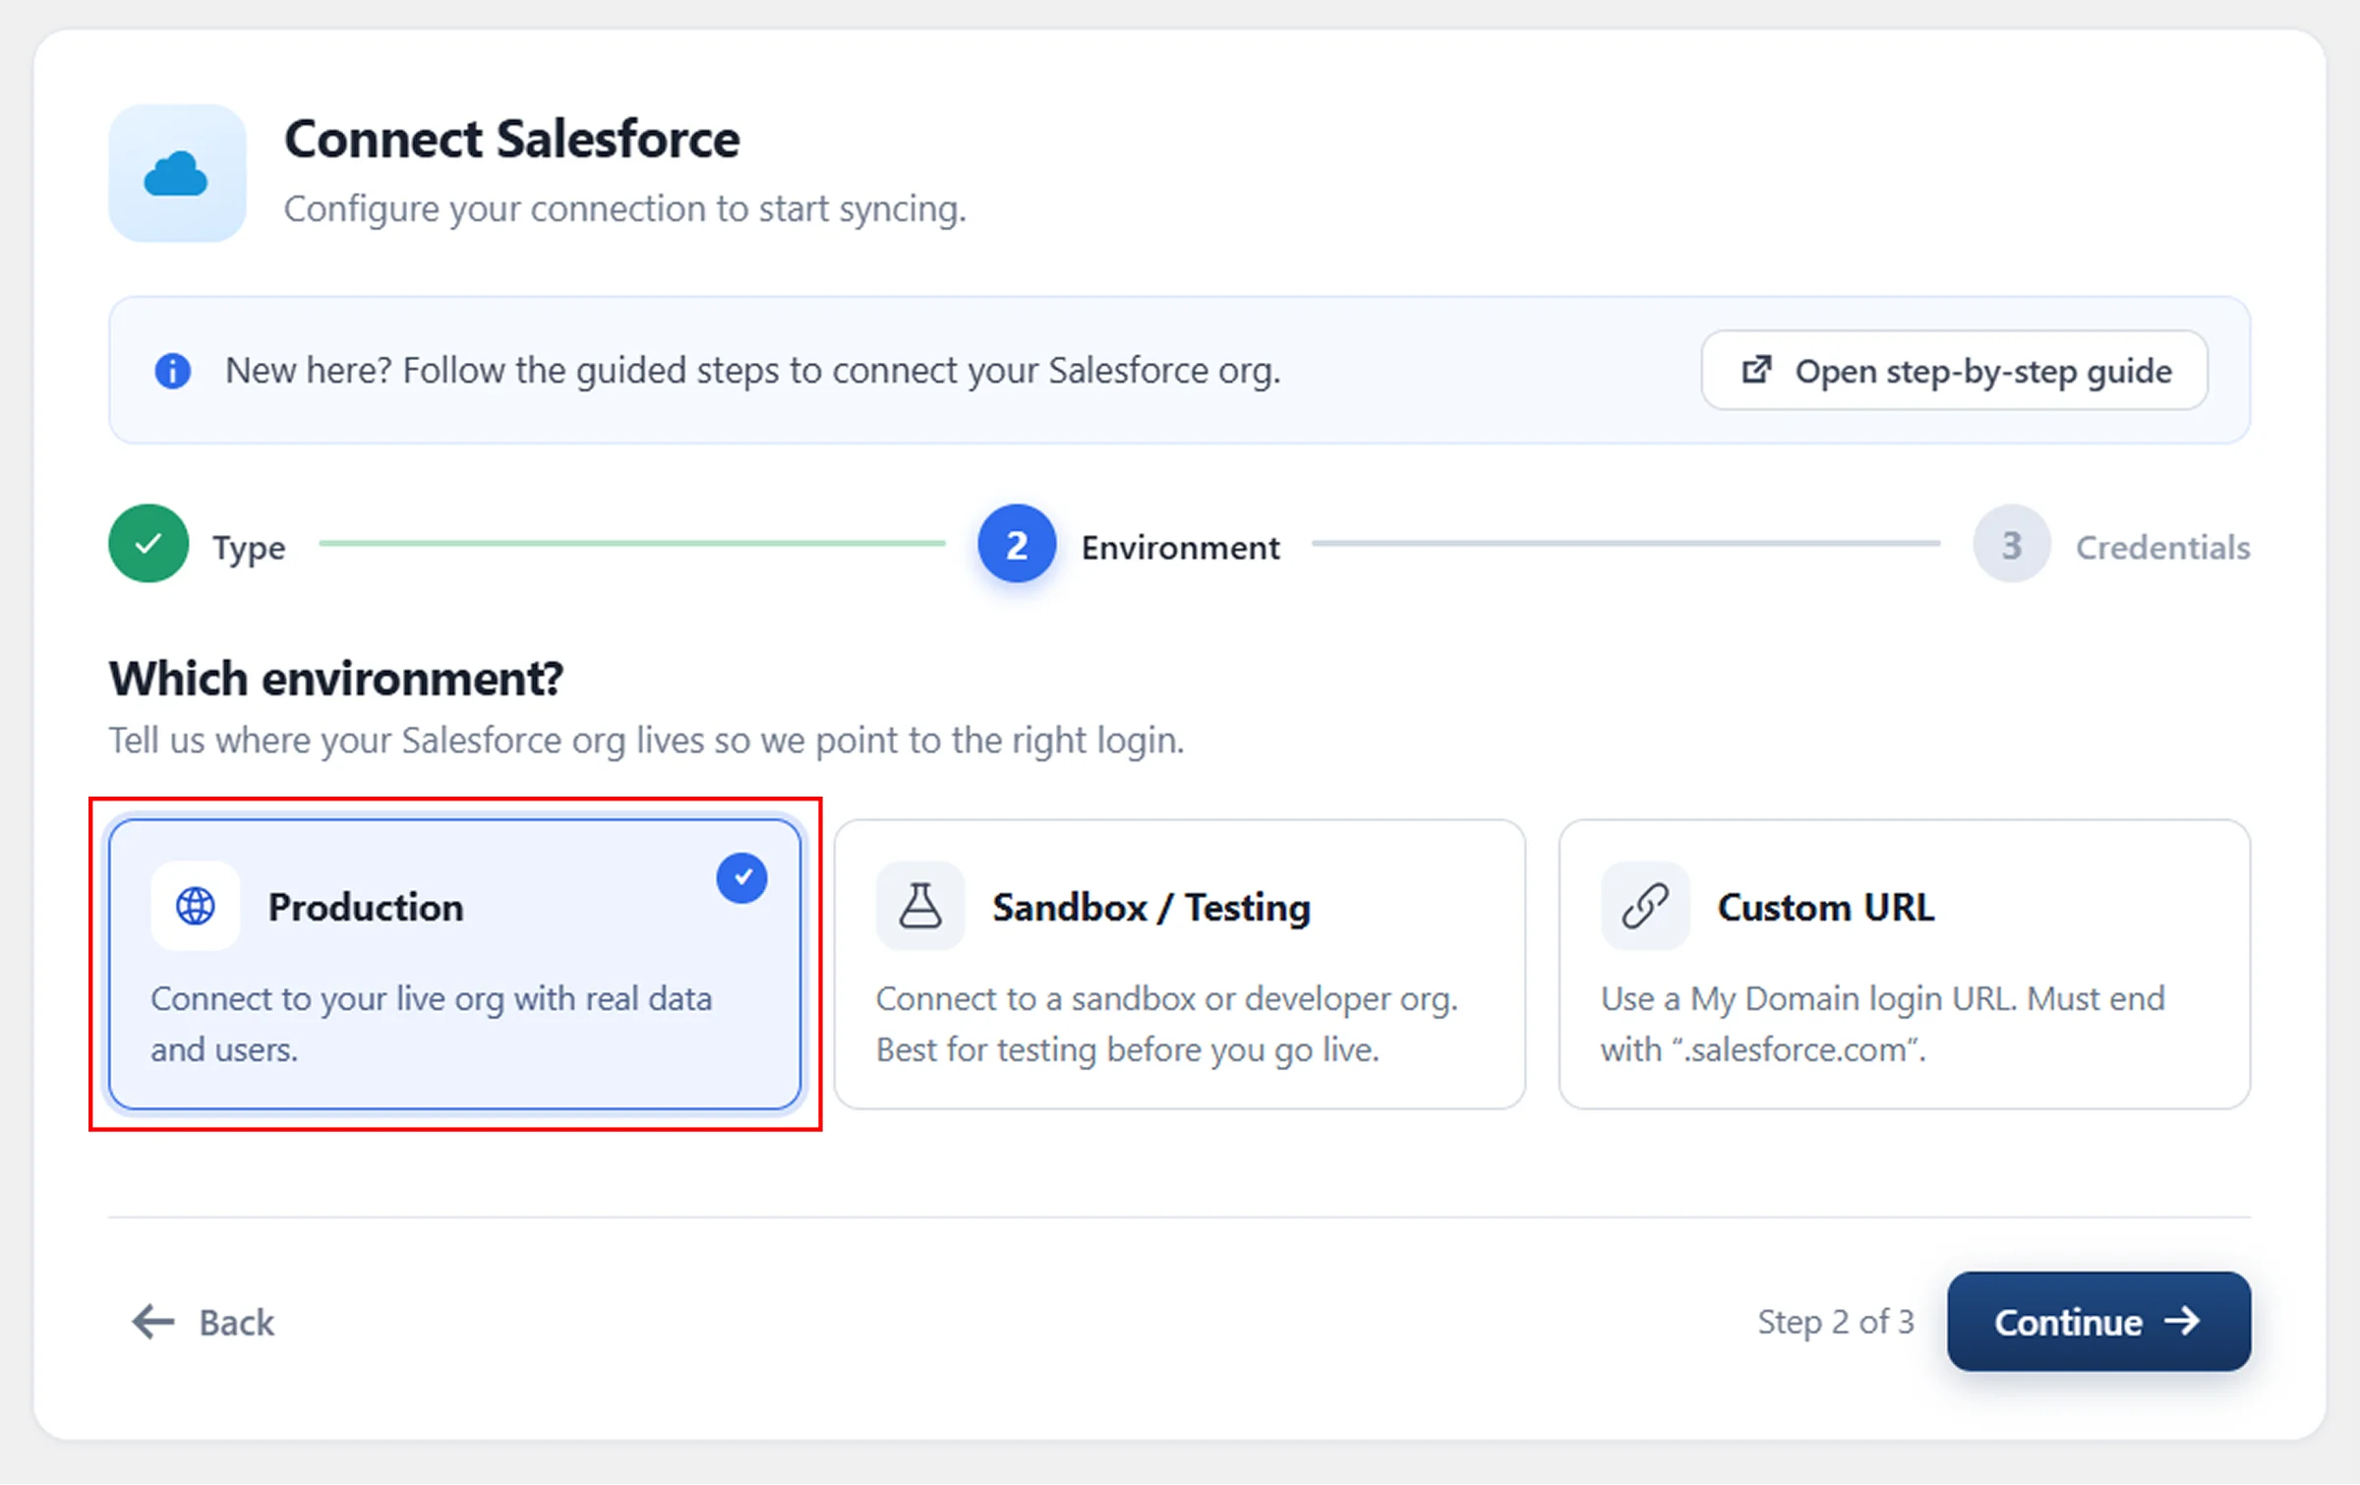Click the Back arrow icon
The image size is (2360, 1485).
pyautogui.click(x=153, y=1321)
